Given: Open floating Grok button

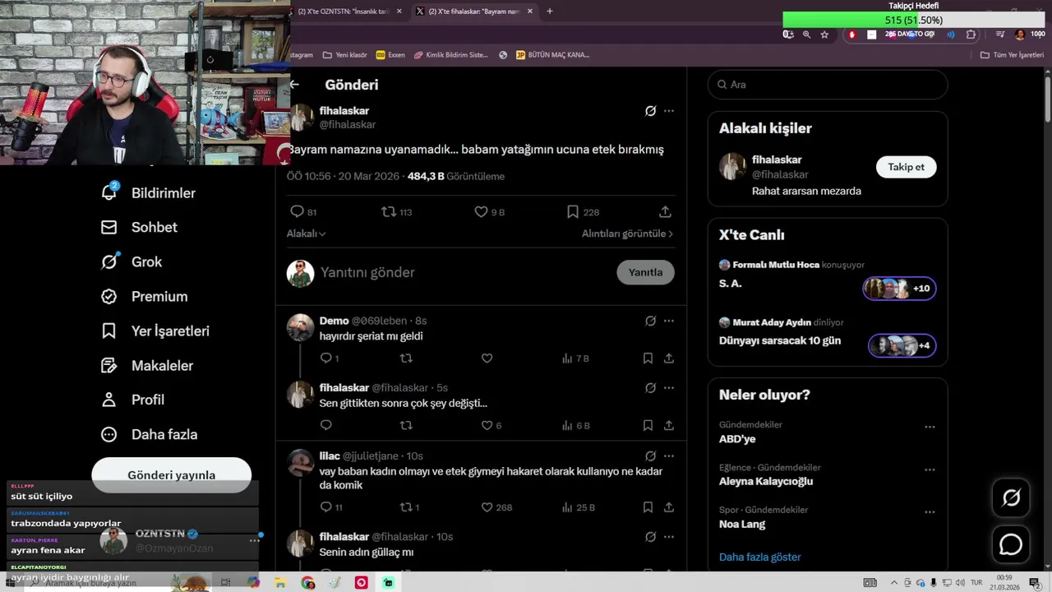Looking at the screenshot, I should coord(1011,498).
